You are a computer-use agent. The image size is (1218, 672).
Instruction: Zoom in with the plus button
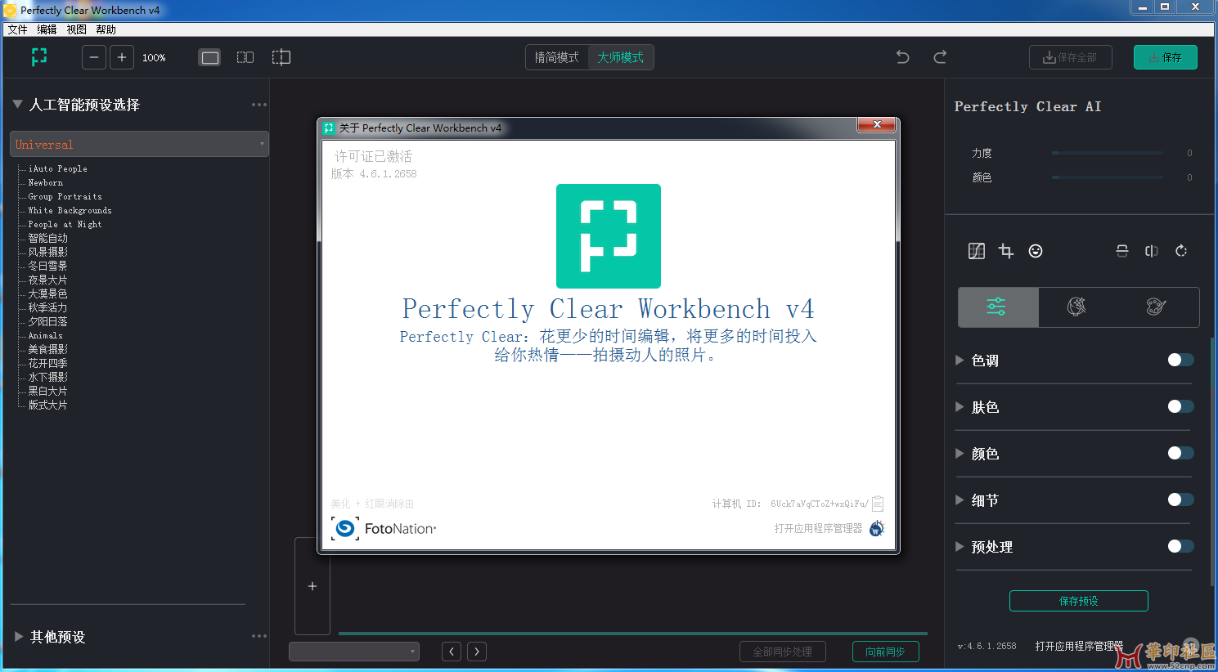[122, 57]
